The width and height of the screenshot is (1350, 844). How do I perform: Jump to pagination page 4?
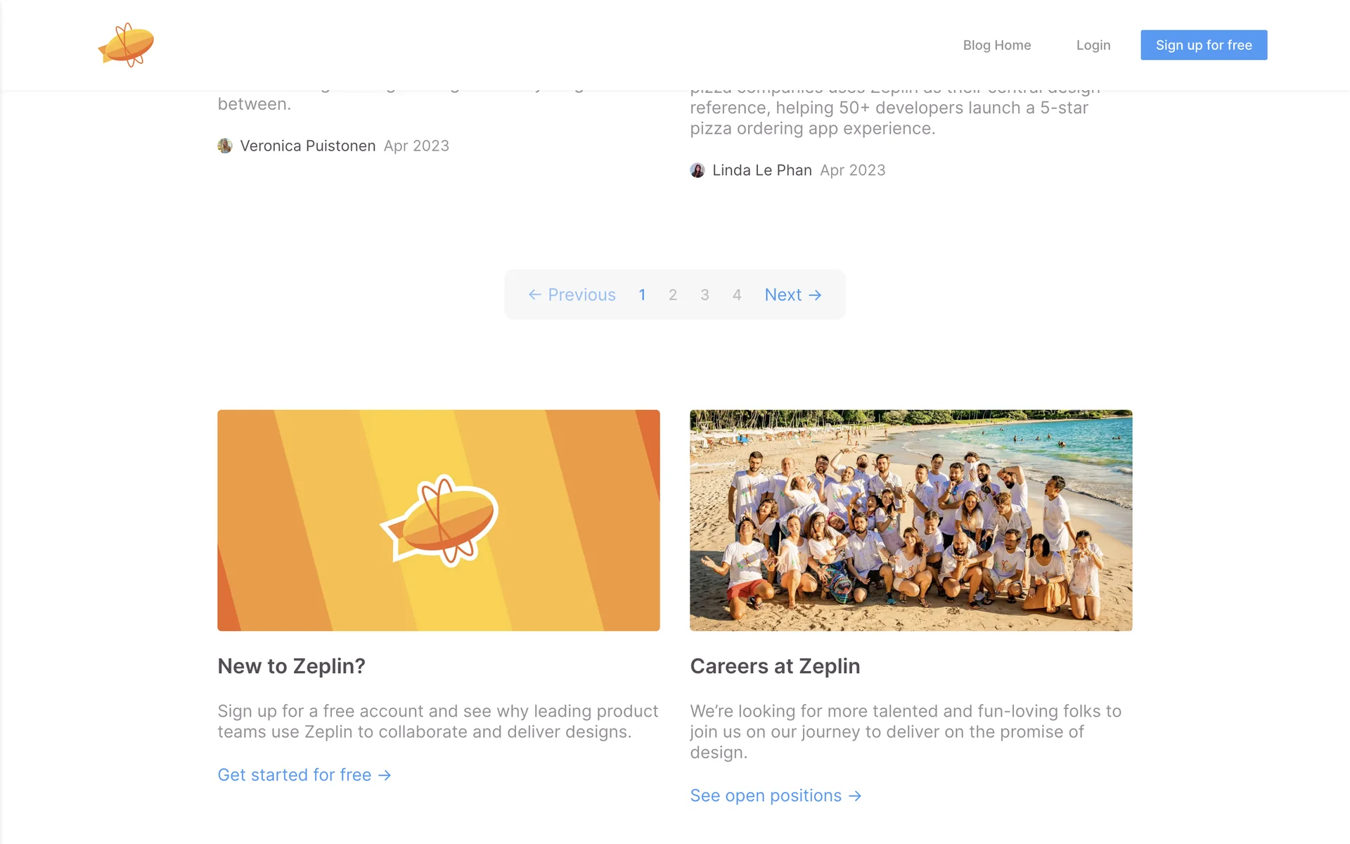[737, 295]
